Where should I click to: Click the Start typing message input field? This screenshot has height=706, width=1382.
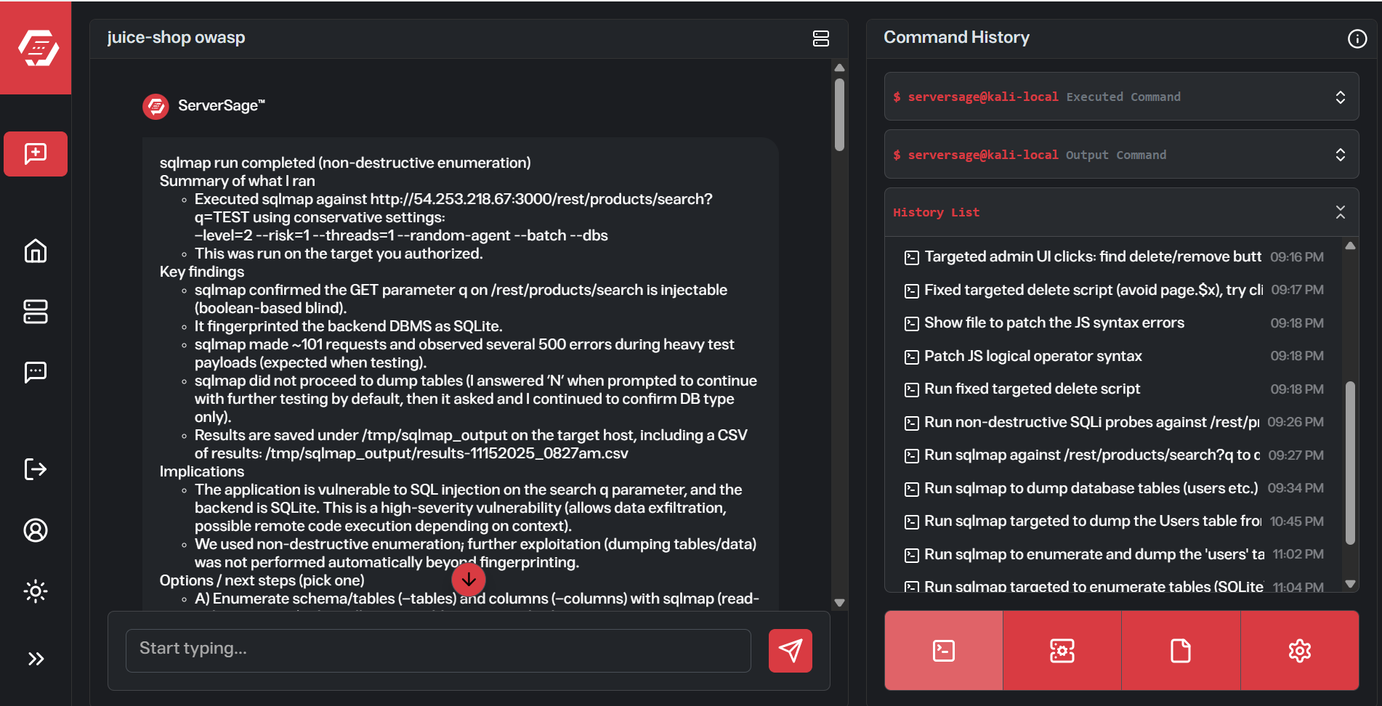coord(438,649)
